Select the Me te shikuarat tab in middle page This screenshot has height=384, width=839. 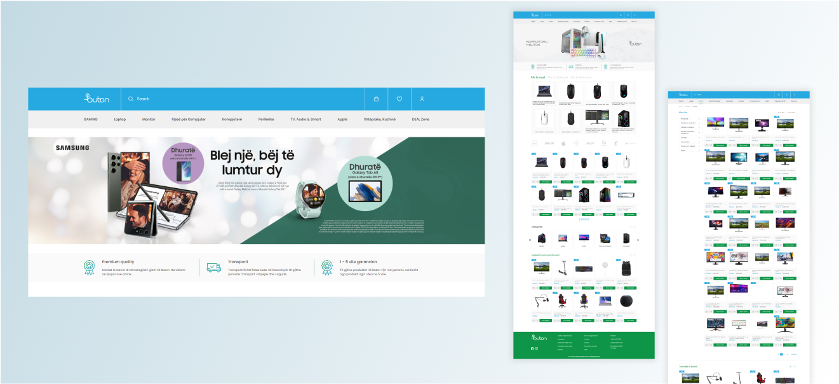coord(558,78)
